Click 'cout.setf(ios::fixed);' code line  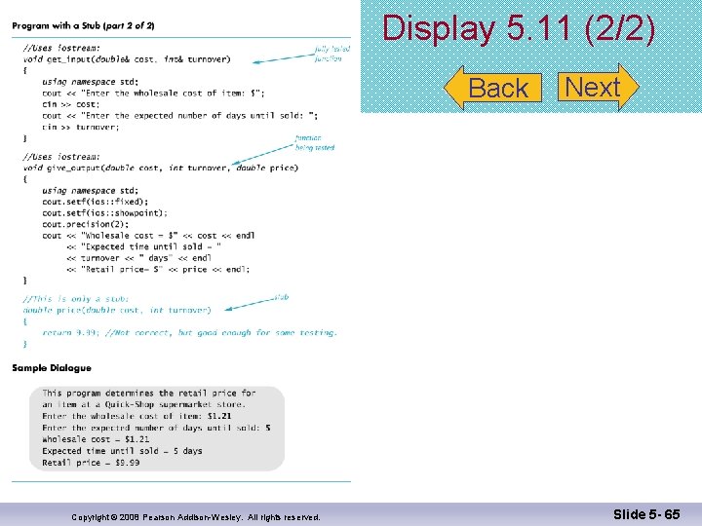(95, 202)
